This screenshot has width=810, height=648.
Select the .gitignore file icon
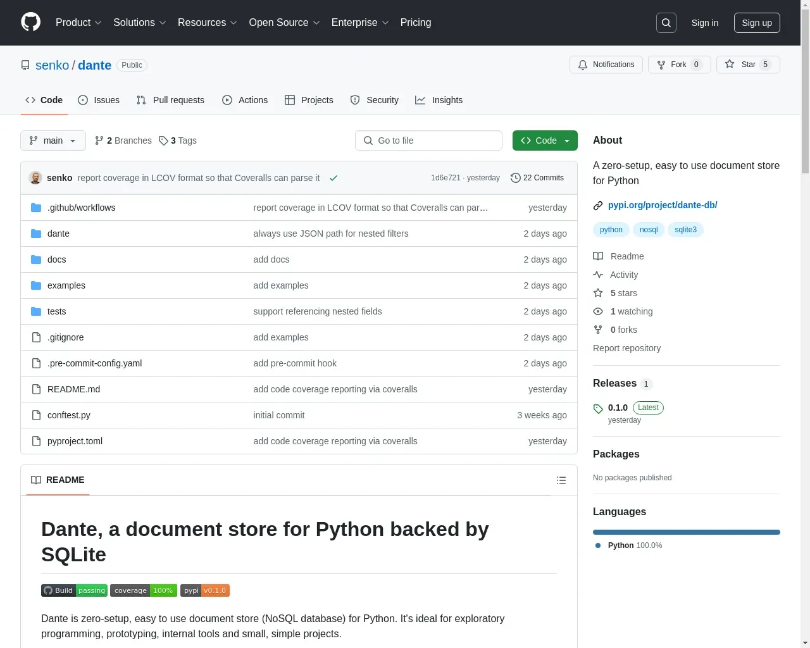click(36, 337)
